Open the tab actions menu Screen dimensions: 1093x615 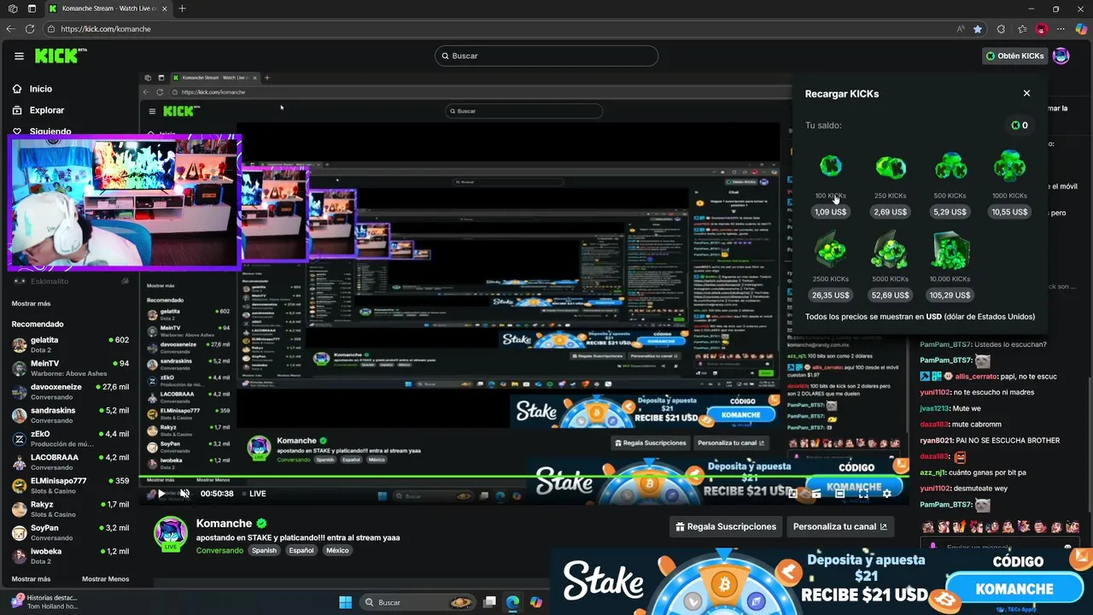coord(31,9)
